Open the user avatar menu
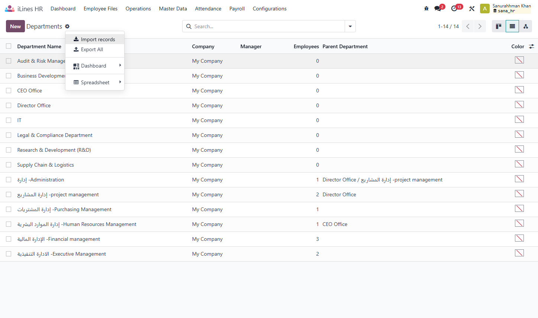 coord(485,9)
